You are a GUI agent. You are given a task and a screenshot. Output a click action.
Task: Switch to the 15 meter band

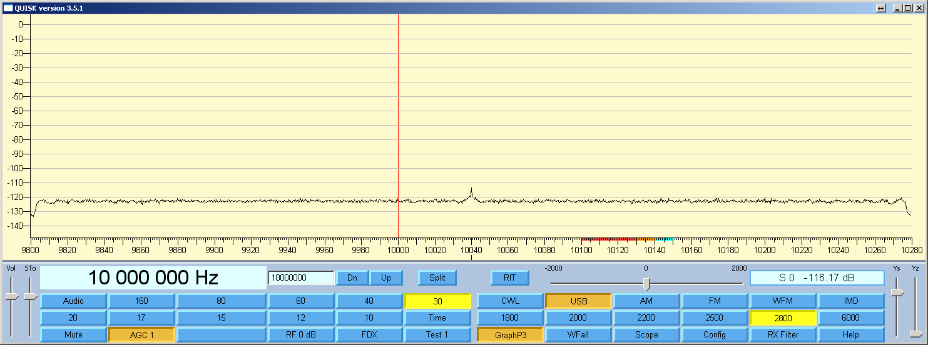pyautogui.click(x=221, y=317)
